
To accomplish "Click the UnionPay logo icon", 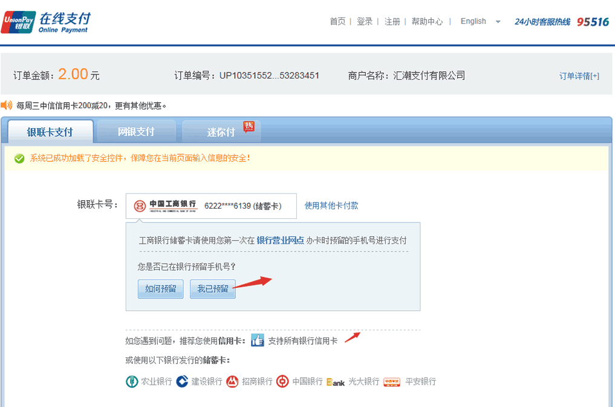I will coord(18,22).
